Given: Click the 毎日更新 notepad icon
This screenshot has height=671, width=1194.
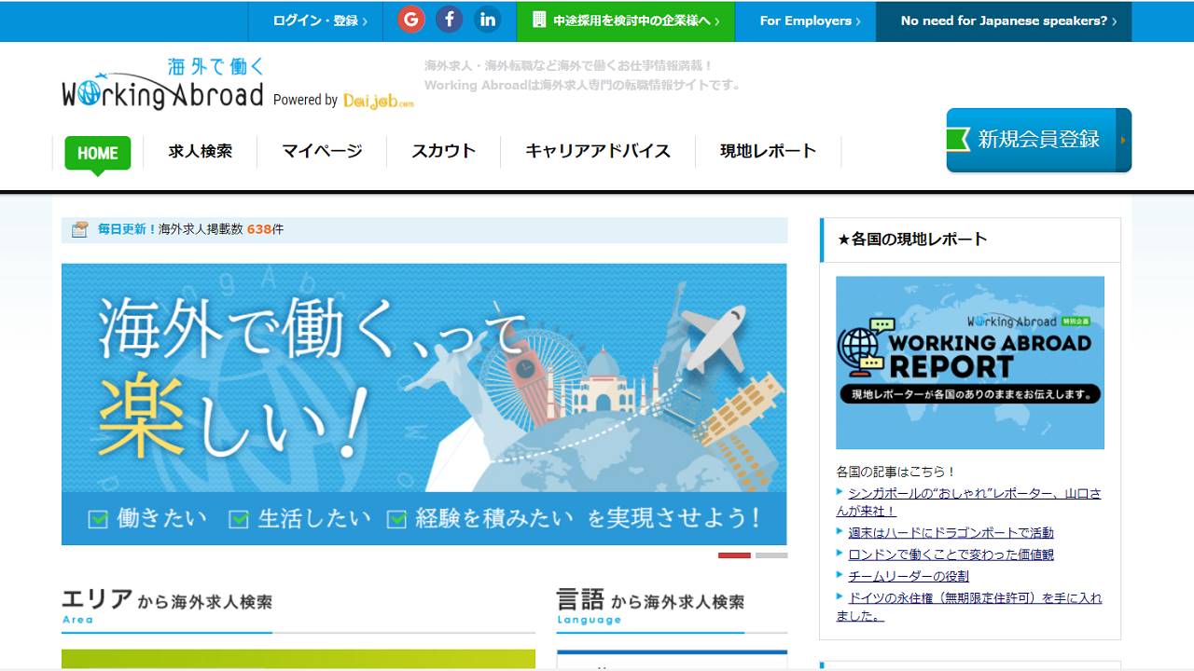Looking at the screenshot, I should 80,229.
